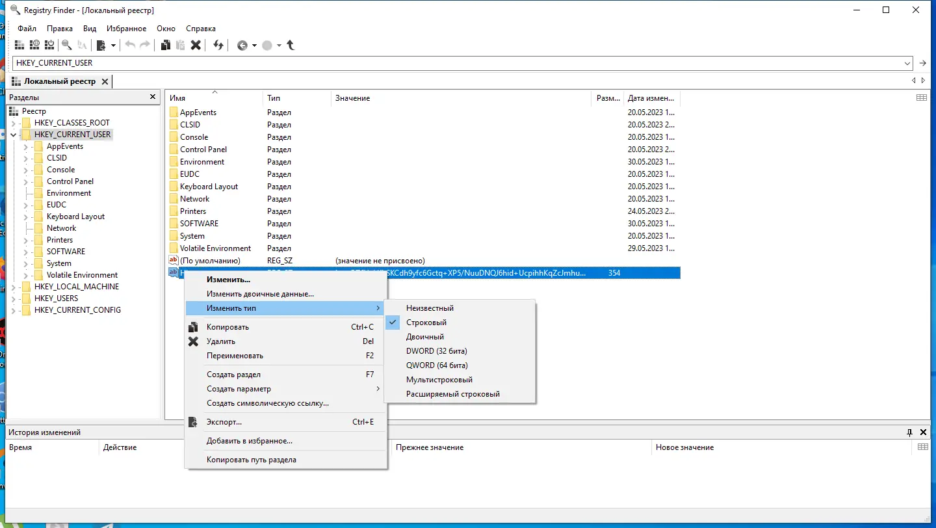Click the Undo arrow in the toolbar

coord(130,45)
